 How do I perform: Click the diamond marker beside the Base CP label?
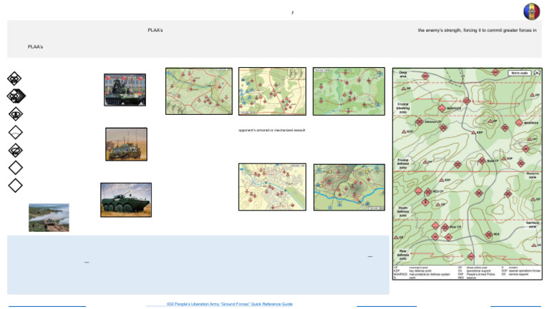pyautogui.click(x=482, y=161)
